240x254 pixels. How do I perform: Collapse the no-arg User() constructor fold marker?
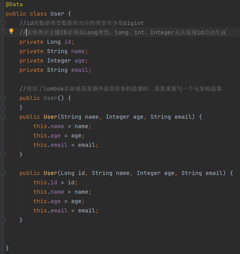click(3, 98)
